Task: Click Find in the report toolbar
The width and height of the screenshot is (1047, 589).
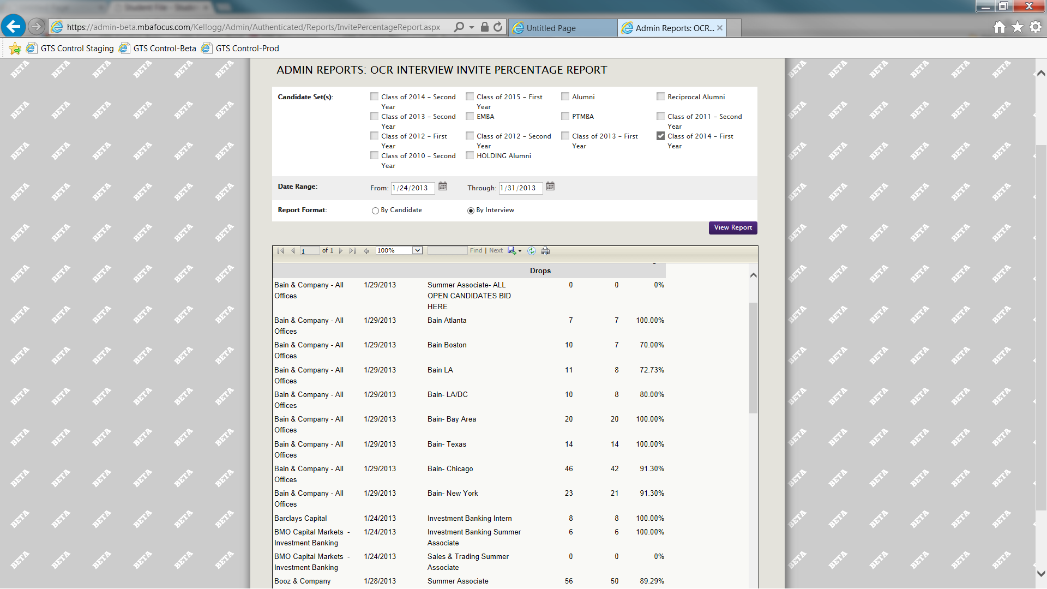Action: 476,251
